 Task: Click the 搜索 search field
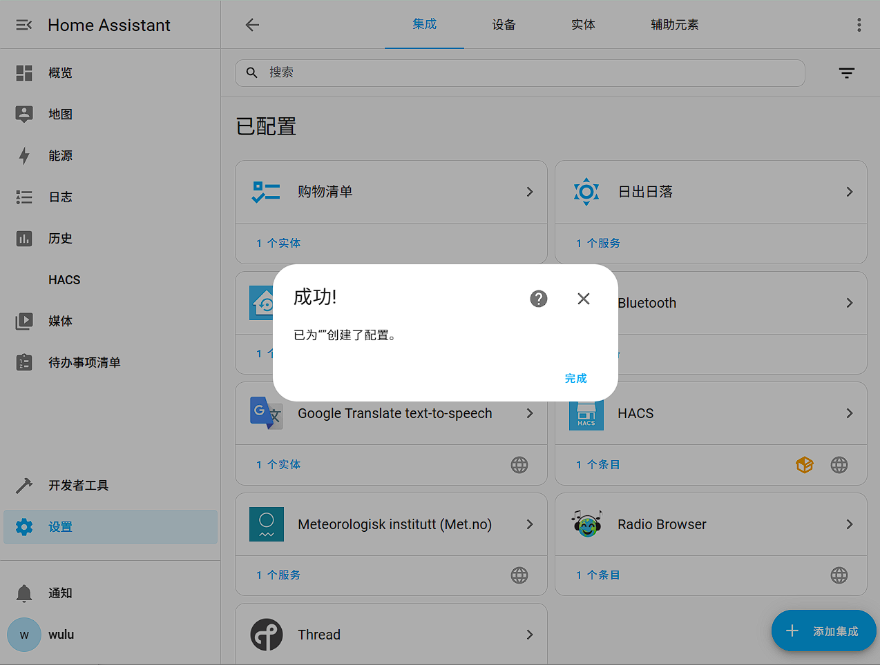pos(519,72)
